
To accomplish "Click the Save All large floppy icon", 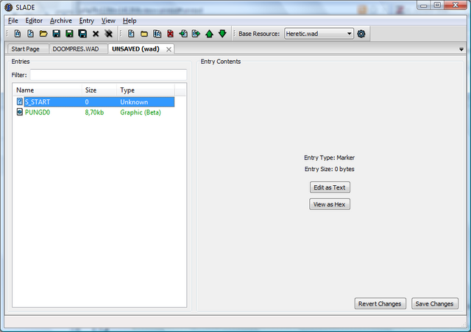I will coord(82,34).
